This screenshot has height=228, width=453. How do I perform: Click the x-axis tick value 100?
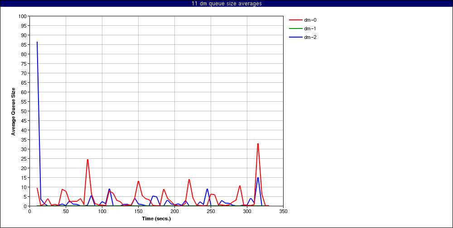pos(102,211)
